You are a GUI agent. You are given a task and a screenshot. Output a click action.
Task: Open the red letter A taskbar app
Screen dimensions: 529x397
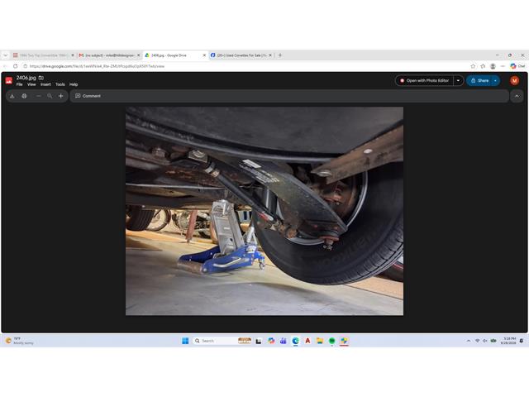pos(307,341)
